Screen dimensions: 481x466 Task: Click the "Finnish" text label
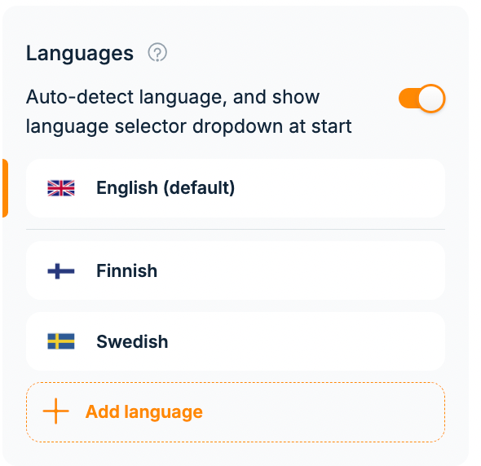126,270
